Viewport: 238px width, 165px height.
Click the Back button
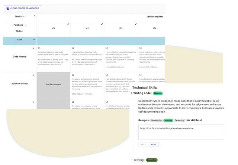[143, 145]
